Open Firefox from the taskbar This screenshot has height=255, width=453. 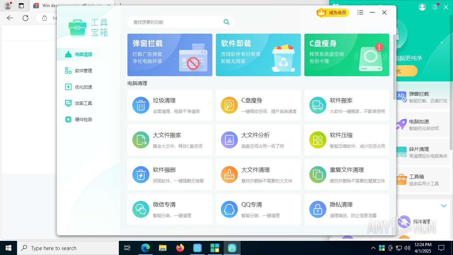point(180,248)
